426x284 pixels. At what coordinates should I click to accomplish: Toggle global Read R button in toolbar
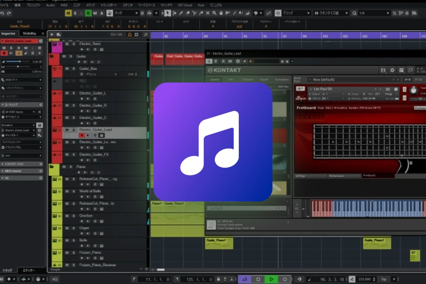88,13
